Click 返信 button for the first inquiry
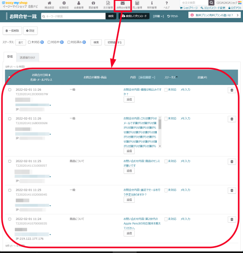The height and width of the screenshot is (253, 243). pyautogui.click(x=129, y=99)
